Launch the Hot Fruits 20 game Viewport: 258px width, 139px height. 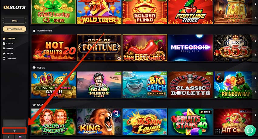click(54, 48)
